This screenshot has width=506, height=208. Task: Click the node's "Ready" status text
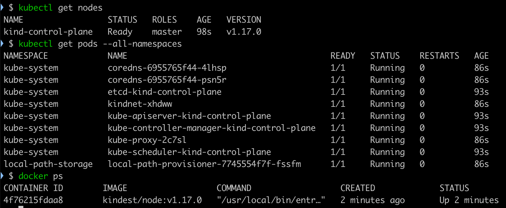[x=120, y=32]
